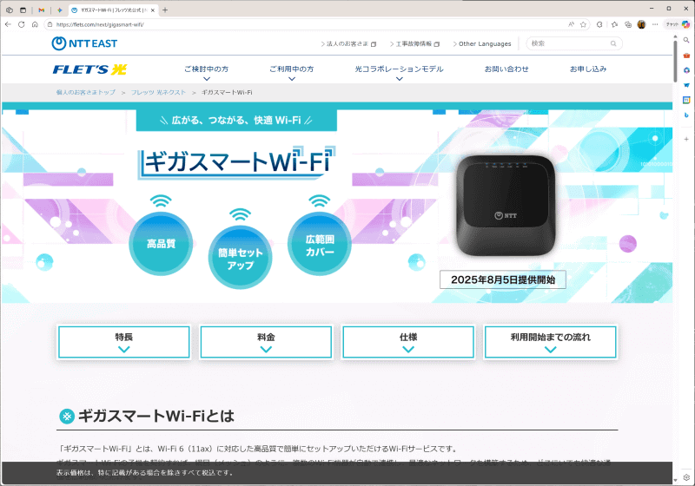Click the scrollbar down arrow
This screenshot has width=695, height=486.
pyautogui.click(x=675, y=480)
